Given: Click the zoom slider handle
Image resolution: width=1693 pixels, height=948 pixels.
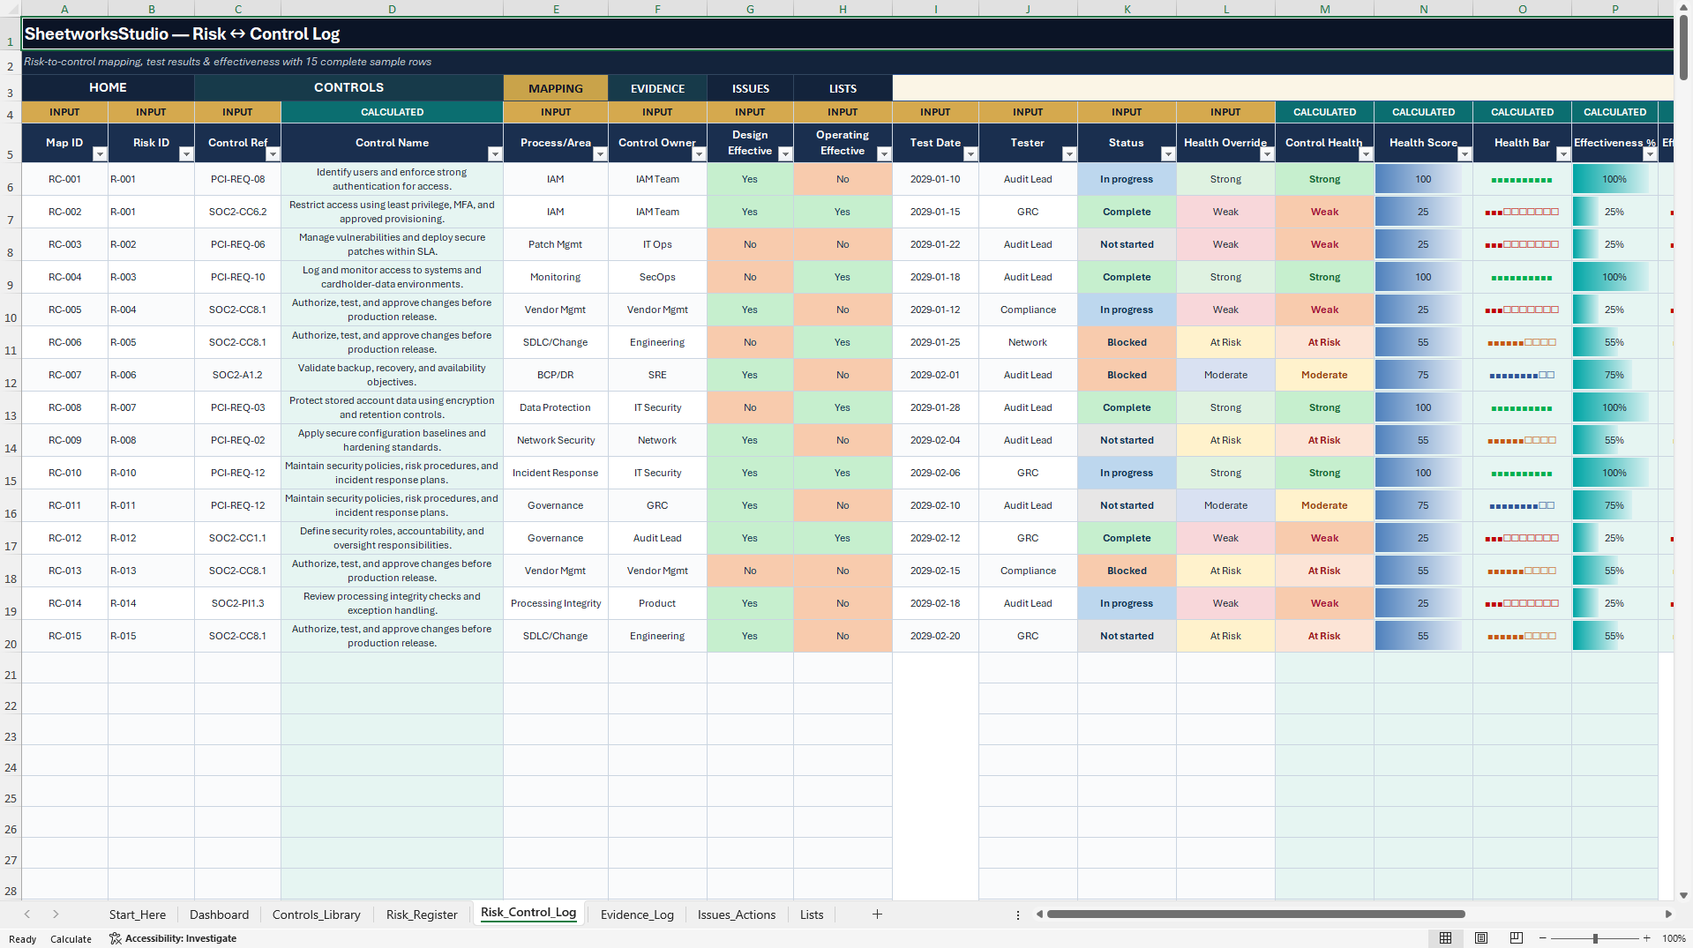Looking at the screenshot, I should pyautogui.click(x=1595, y=938).
